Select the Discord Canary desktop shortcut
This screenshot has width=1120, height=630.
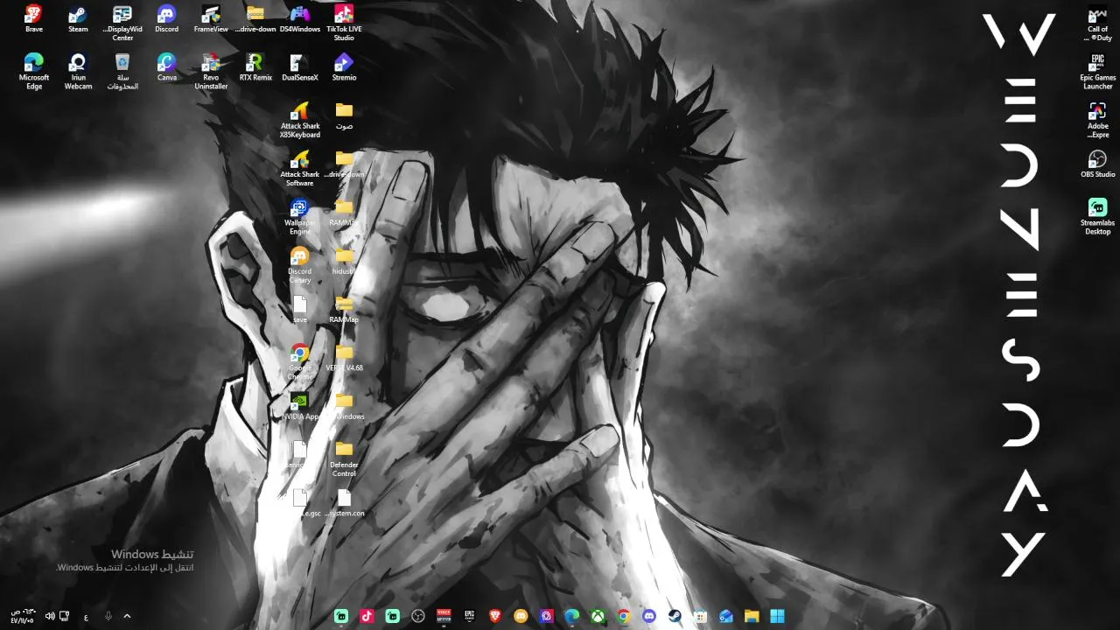coord(300,264)
